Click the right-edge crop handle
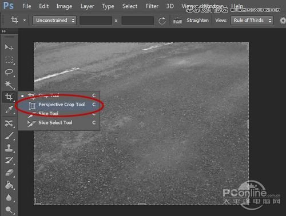The height and width of the screenshot is (216, 286). pos(248,124)
